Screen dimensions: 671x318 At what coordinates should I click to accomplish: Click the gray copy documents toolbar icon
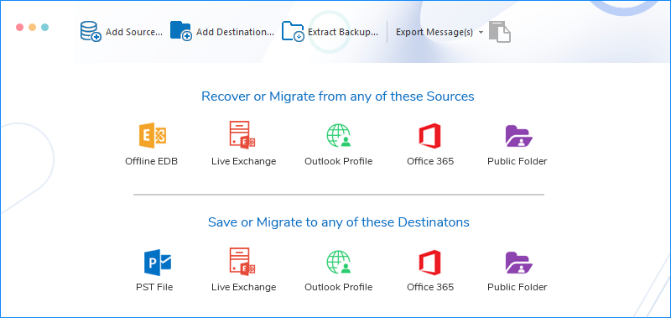coord(500,32)
